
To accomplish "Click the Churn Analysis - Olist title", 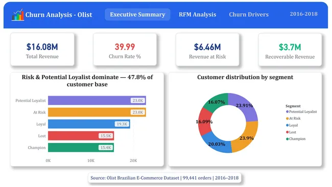I will pos(59,15).
